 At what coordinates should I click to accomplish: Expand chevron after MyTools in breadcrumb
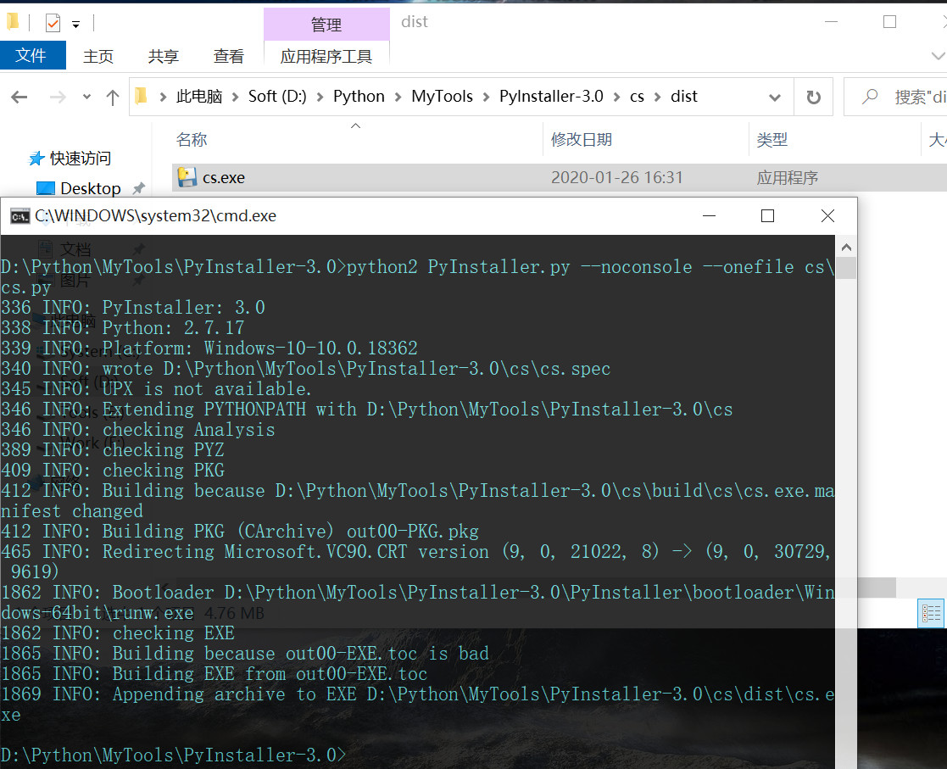coord(486,97)
